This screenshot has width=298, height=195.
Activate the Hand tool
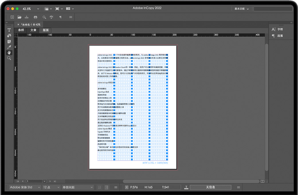point(9,53)
